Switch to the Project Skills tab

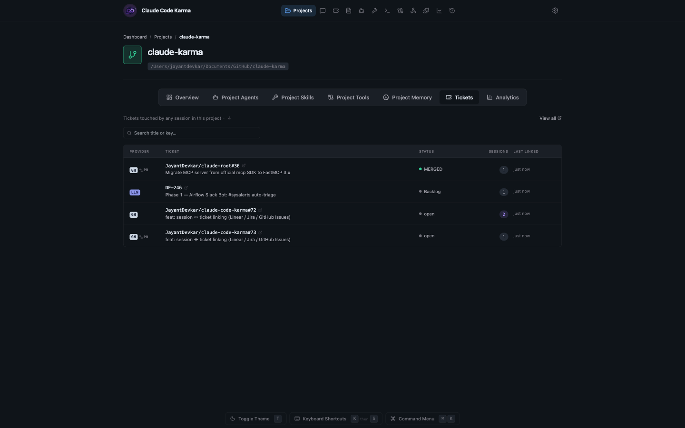[x=293, y=97]
